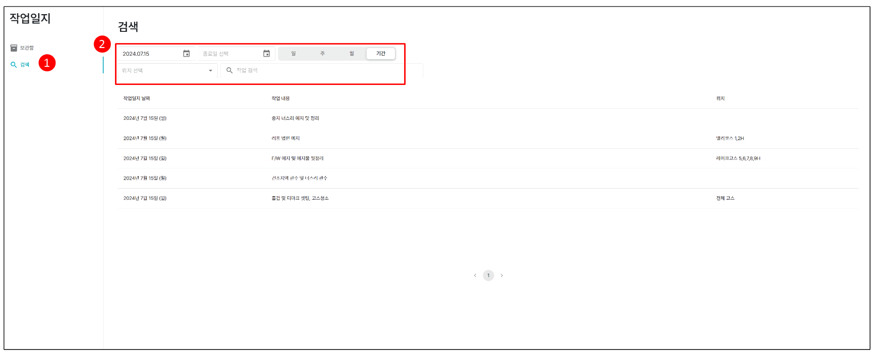Select the 주 (week) range toggle
The image size is (874, 355).
point(323,54)
